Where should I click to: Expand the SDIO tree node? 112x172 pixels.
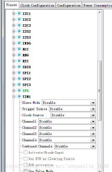pos(14,67)
